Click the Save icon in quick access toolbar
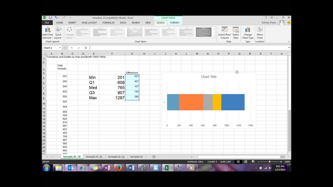The image size is (333, 187). coord(50,17)
